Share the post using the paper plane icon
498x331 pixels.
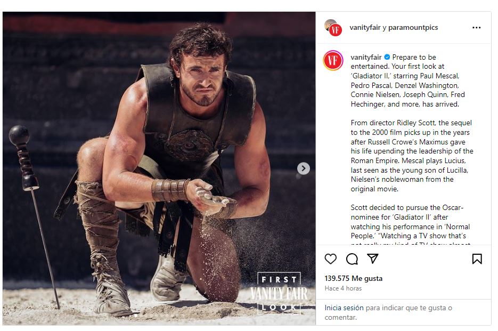tap(373, 259)
